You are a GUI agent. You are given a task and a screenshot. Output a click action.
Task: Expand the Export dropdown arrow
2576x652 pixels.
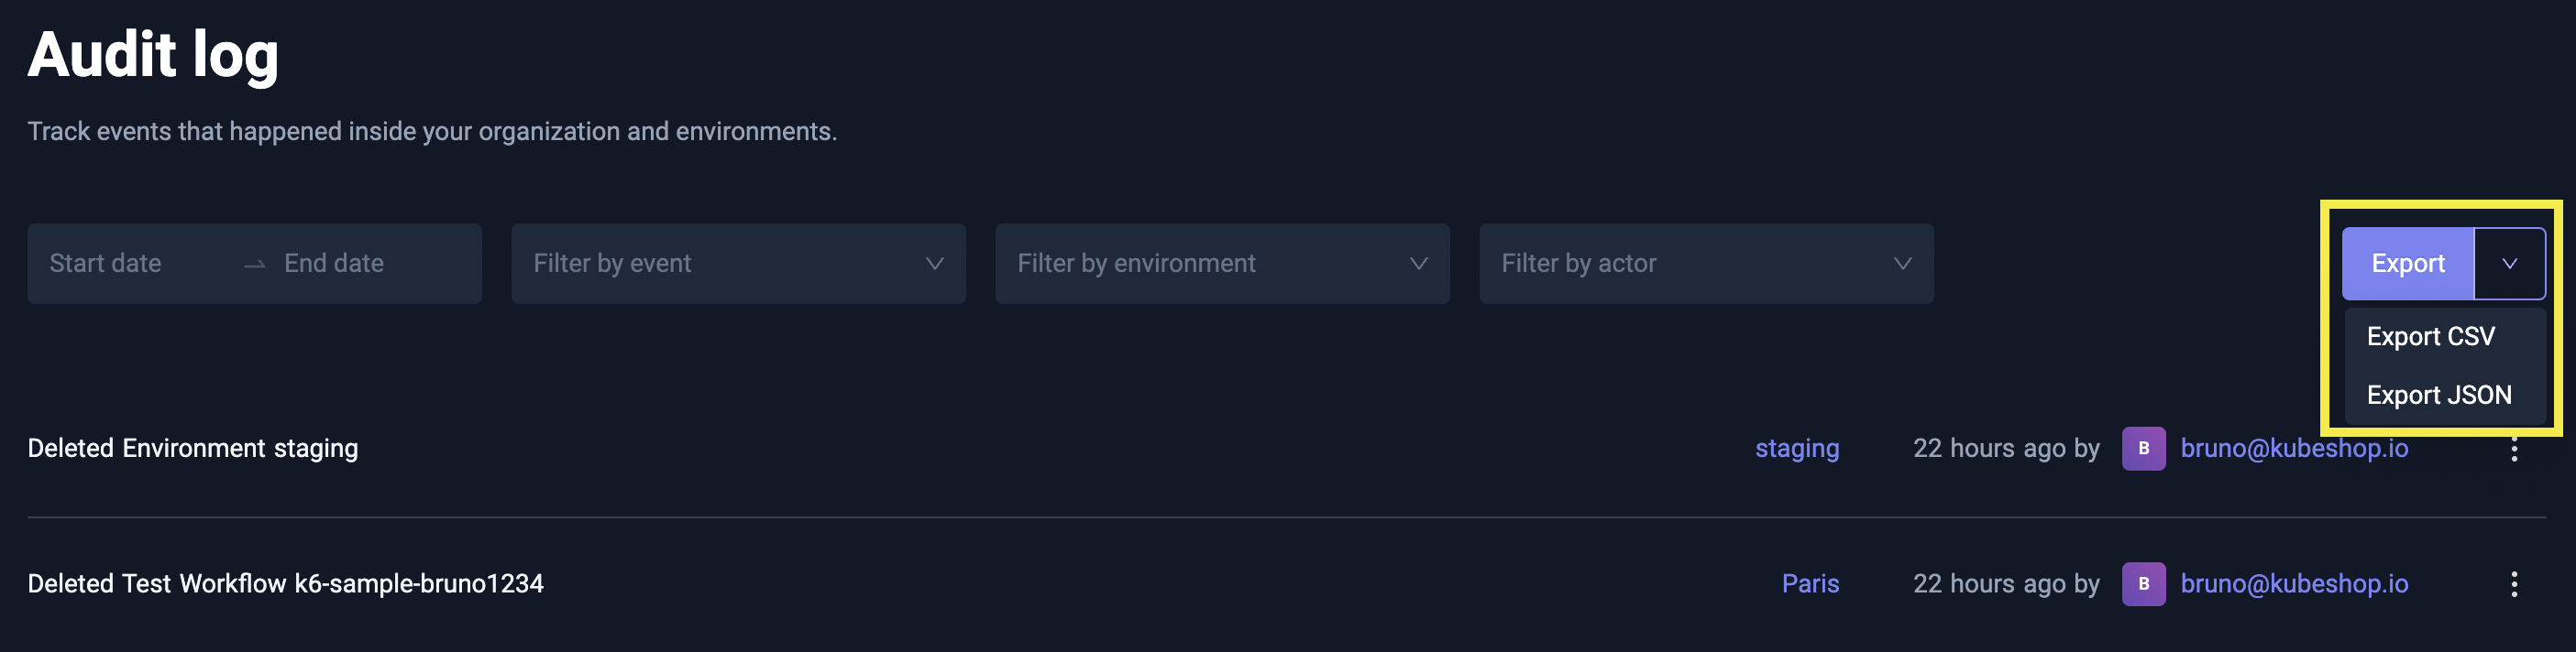click(2509, 264)
